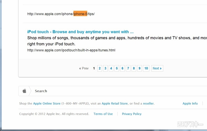Image resolution: width=207 pixels, height=131 pixels.
Task: Open the Terms of Use link
Action: coord(103,114)
